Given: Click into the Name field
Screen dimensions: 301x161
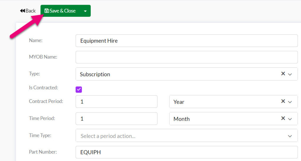Looking at the screenshot, I should (187, 40).
